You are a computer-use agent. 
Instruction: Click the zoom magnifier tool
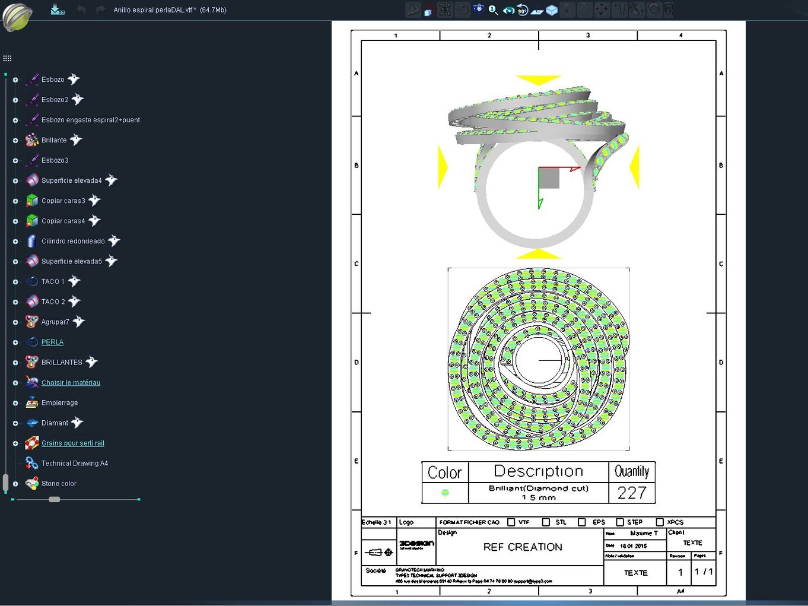point(493,10)
